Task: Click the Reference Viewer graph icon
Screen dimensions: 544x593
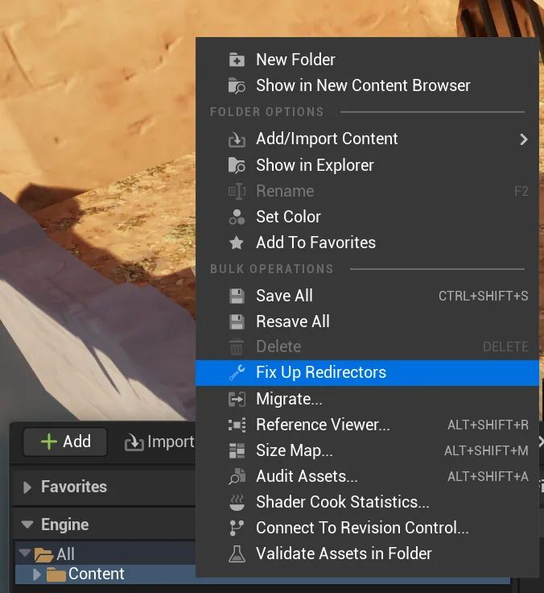Action: click(237, 425)
